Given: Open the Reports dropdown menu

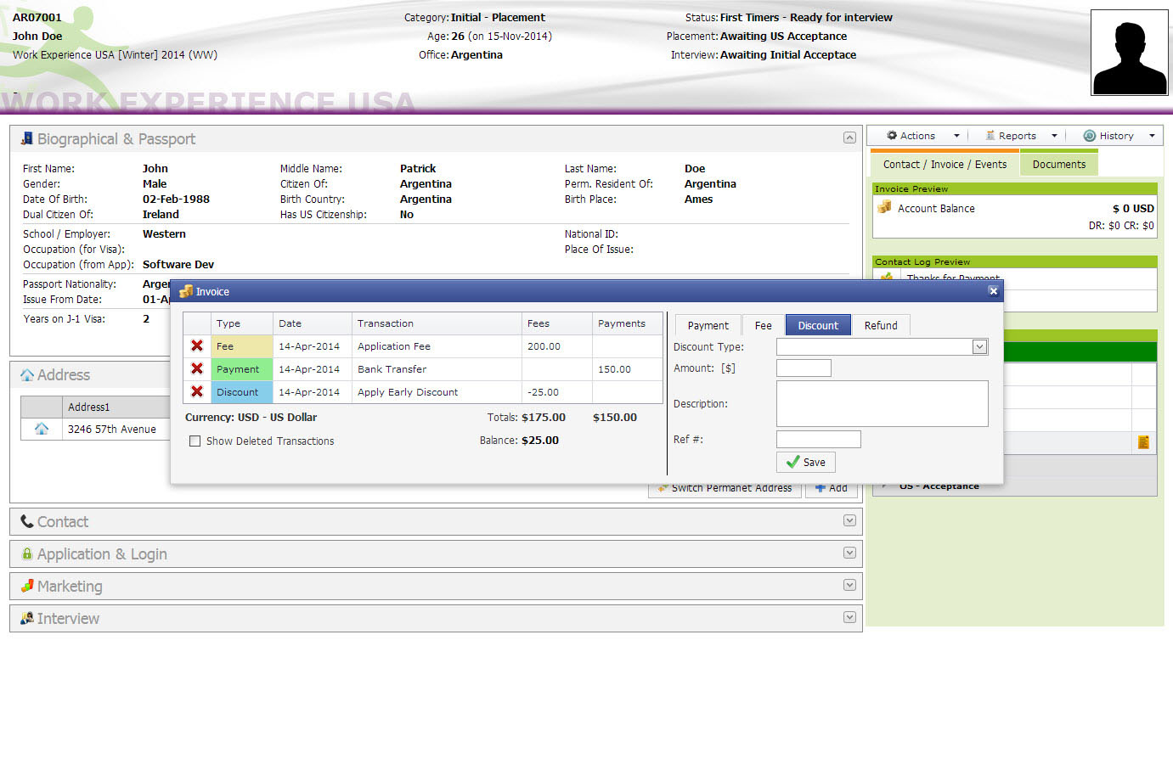Looking at the screenshot, I should pyautogui.click(x=1021, y=136).
